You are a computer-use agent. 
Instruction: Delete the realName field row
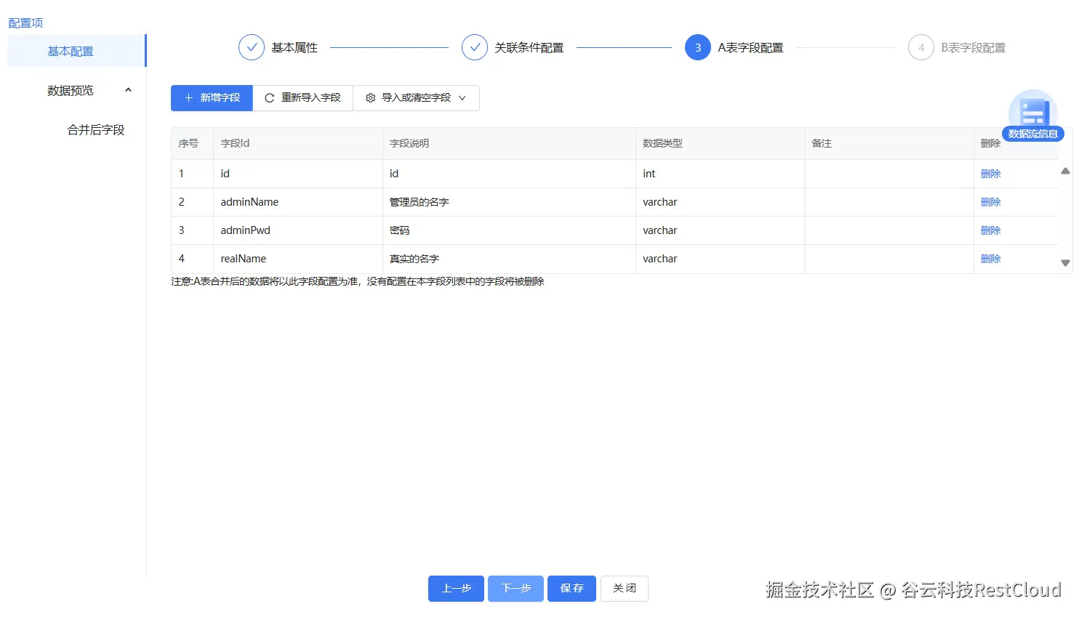[990, 259]
